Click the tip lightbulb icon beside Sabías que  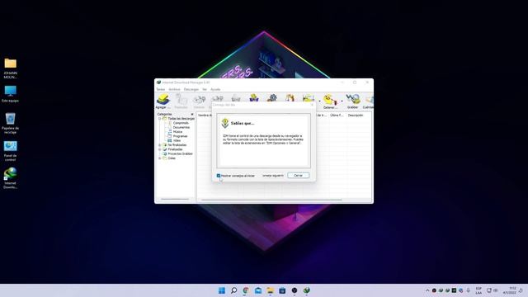(225, 123)
